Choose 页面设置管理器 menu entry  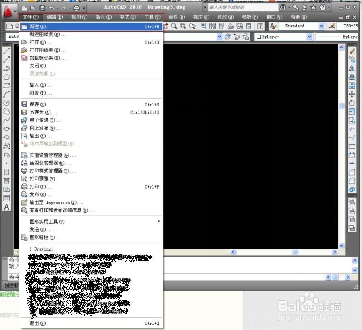(91, 155)
